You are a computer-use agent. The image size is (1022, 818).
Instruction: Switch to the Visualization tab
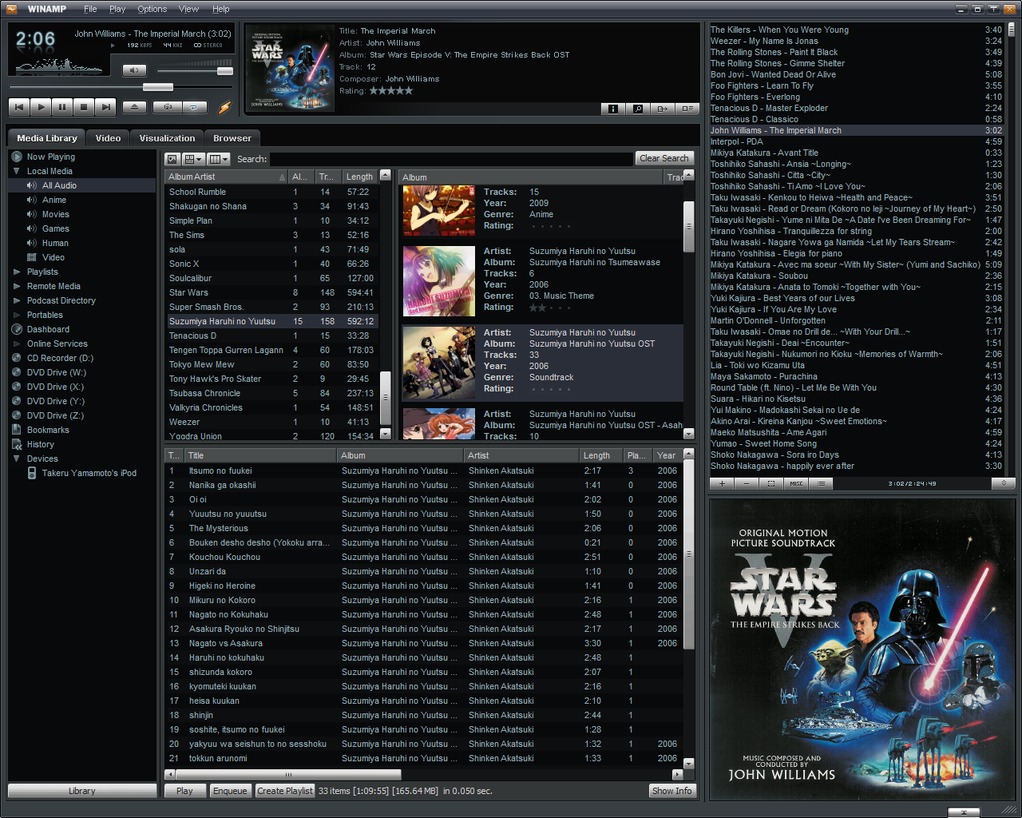tap(166, 137)
